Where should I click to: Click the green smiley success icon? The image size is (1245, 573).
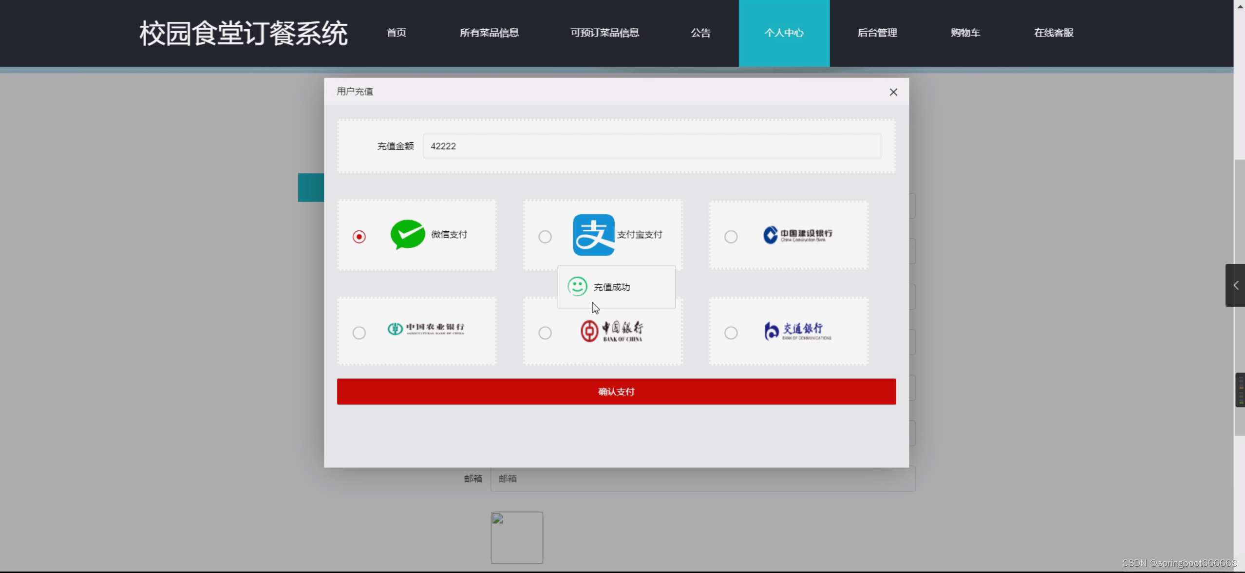pos(577,287)
